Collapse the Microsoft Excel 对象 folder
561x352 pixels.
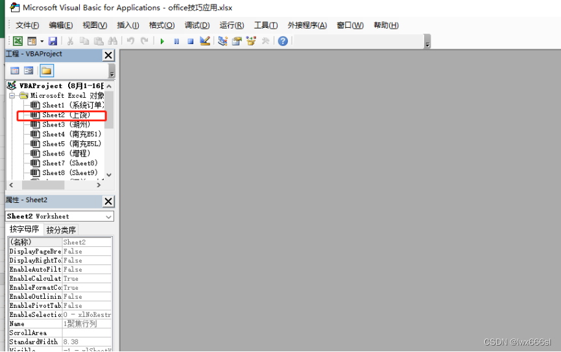(x=12, y=95)
